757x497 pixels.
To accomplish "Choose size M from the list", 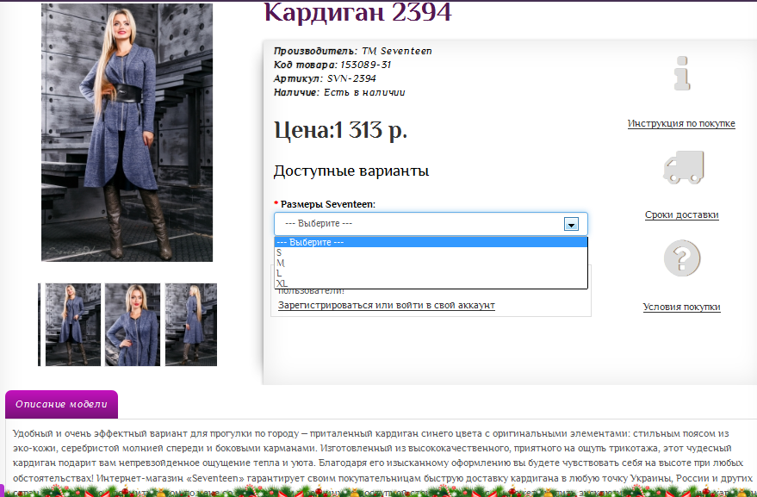I will point(431,264).
